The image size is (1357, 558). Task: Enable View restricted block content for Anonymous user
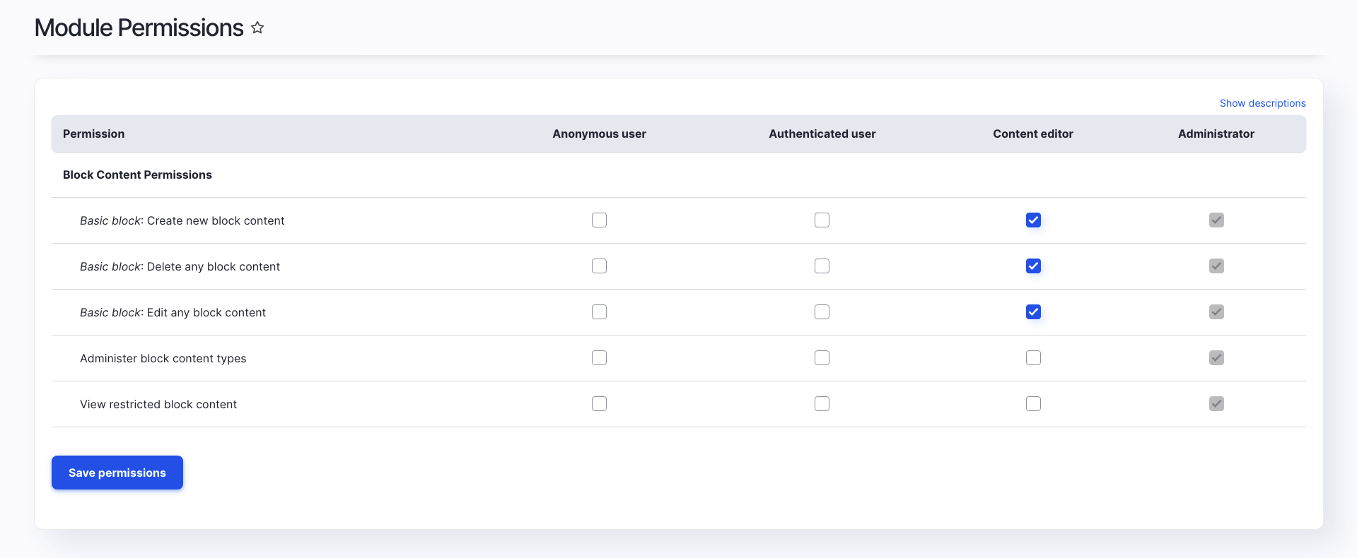point(599,404)
